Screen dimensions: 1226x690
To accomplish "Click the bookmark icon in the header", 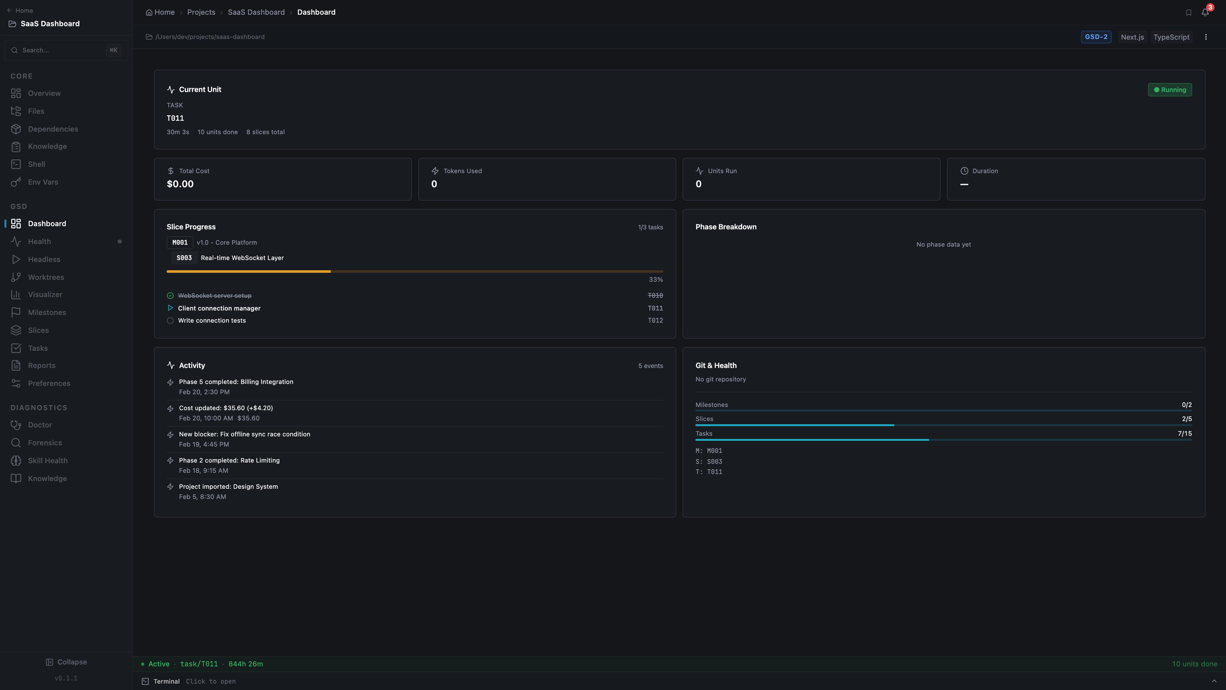I will [x=1188, y=12].
